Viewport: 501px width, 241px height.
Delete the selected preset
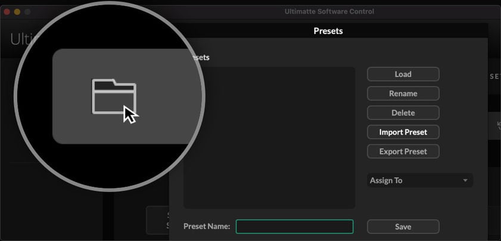(x=403, y=113)
